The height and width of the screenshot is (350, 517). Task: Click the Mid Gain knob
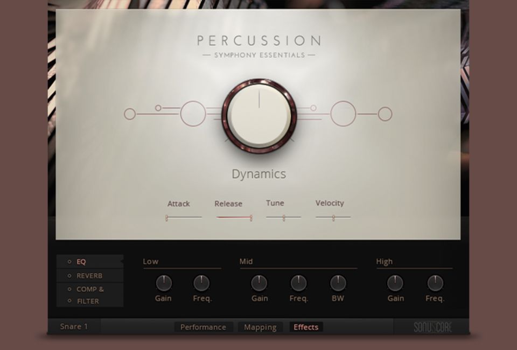click(259, 283)
